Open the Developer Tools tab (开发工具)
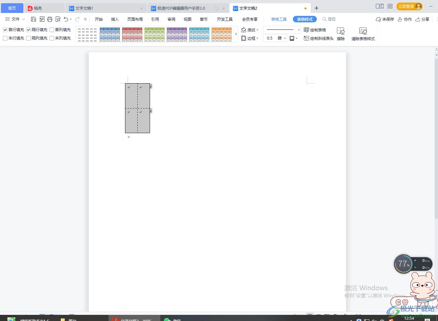Viewport: 438px width, 321px height. [x=225, y=19]
